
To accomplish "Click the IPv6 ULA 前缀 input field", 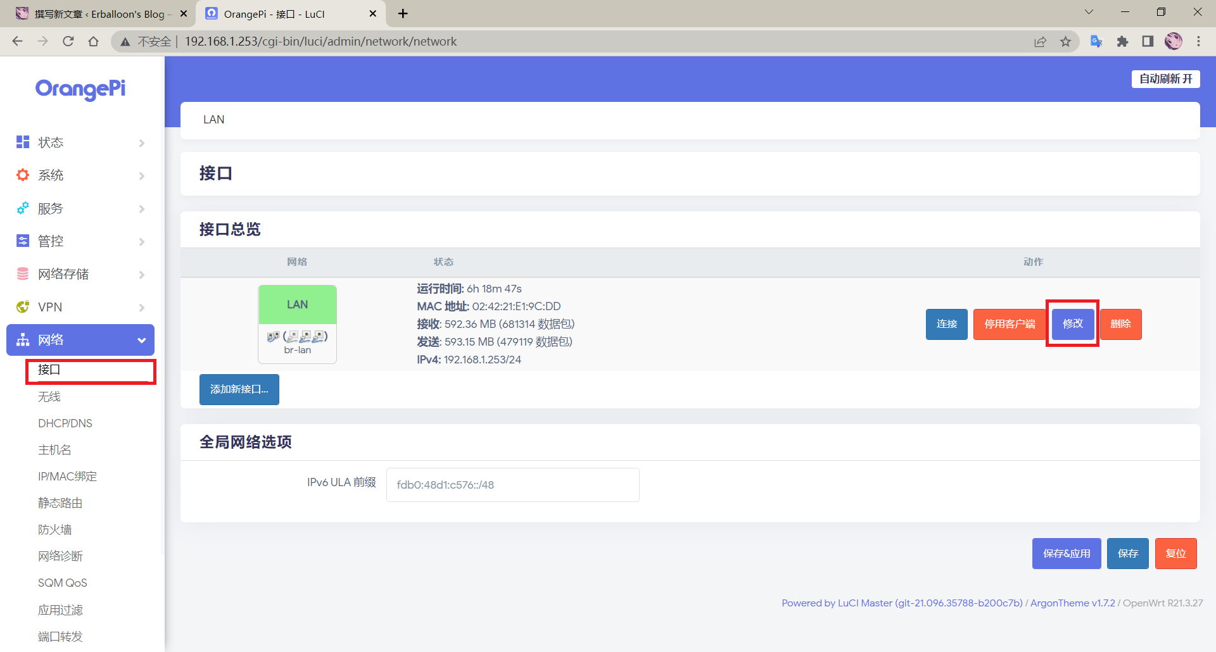I will click(512, 485).
